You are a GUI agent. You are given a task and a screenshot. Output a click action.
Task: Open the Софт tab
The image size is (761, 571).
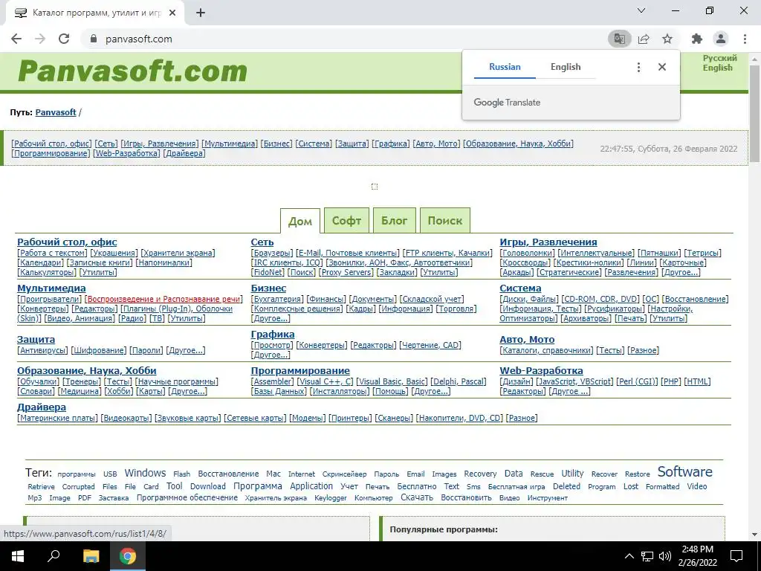[x=346, y=220]
